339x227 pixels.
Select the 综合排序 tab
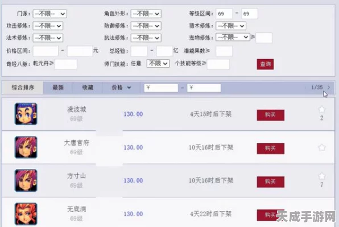point(23,88)
